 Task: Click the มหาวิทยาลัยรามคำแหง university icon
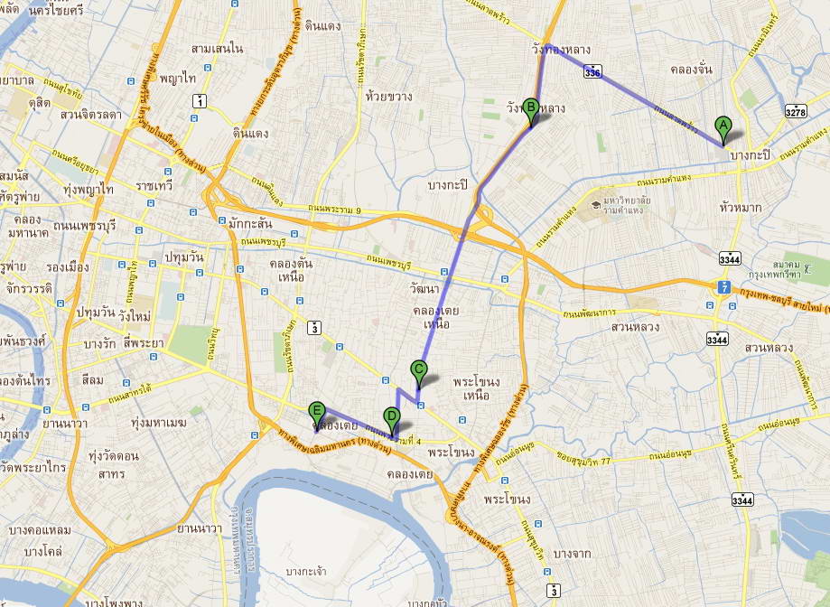pos(596,204)
